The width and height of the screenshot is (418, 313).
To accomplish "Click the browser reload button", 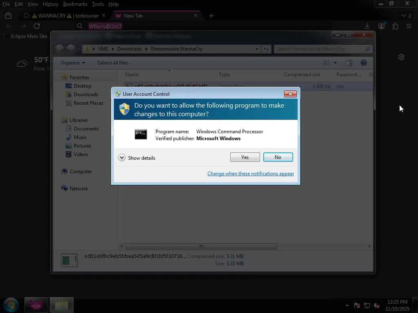I will (x=37, y=26).
